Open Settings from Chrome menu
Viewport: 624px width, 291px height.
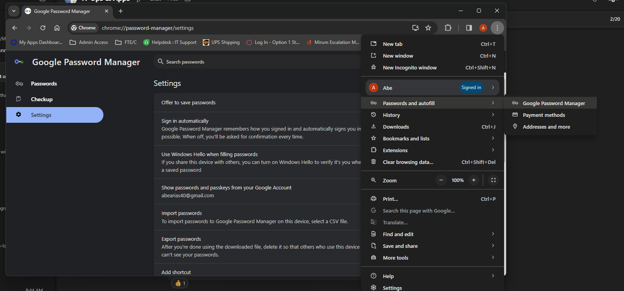pyautogui.click(x=433, y=287)
